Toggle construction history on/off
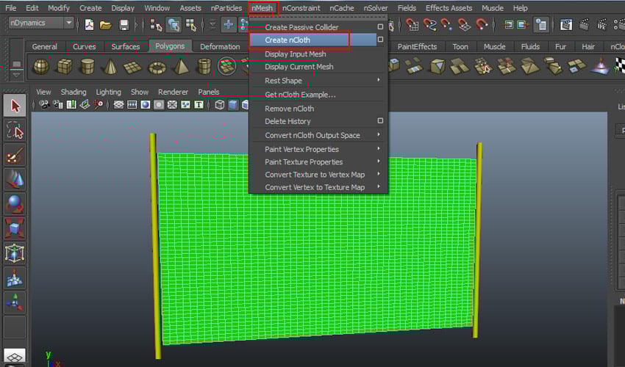Screen dimensions: 625x367 click(x=541, y=25)
